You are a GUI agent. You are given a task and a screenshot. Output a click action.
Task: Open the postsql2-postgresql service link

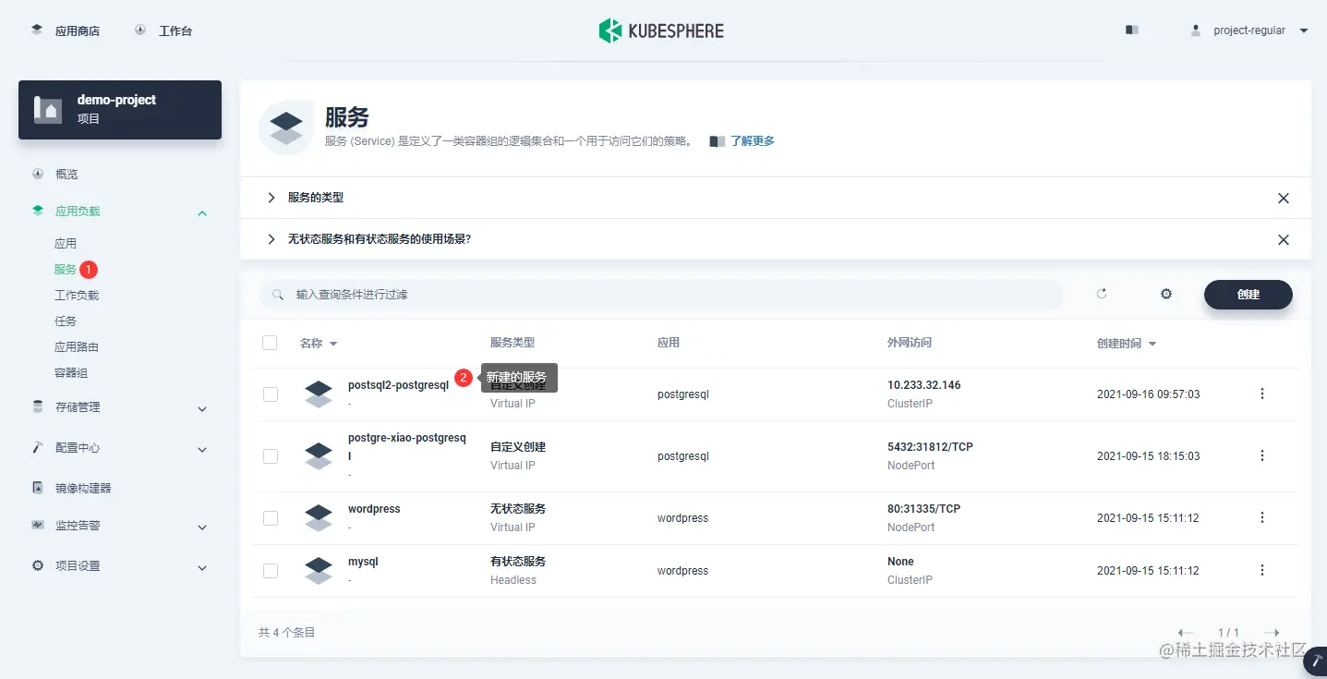(398, 385)
